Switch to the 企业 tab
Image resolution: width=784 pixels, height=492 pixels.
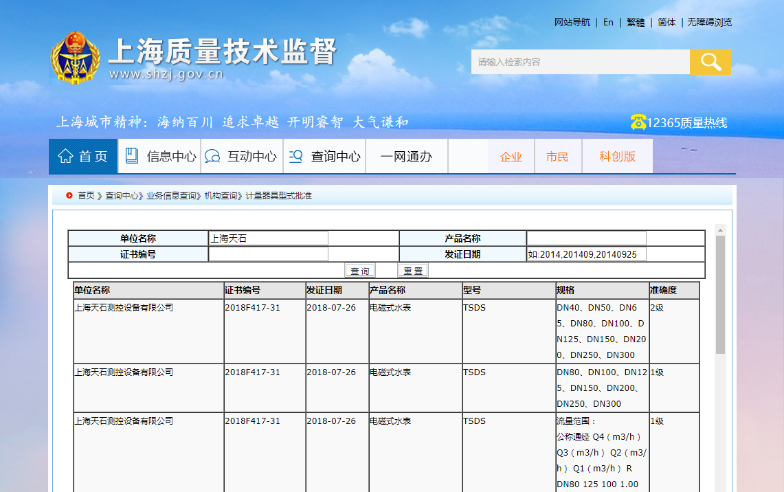pos(511,157)
